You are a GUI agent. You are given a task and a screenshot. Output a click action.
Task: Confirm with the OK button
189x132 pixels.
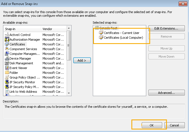tap(152, 125)
